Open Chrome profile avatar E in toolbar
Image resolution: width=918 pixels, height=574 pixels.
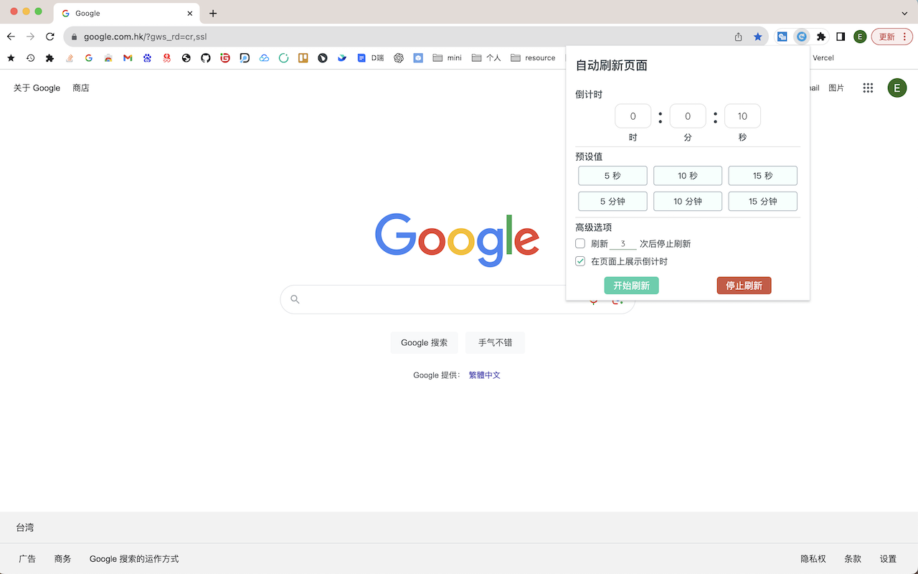pyautogui.click(x=860, y=37)
